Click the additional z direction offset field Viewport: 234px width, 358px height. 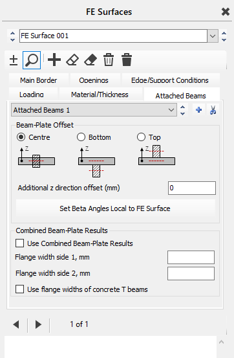(192, 188)
